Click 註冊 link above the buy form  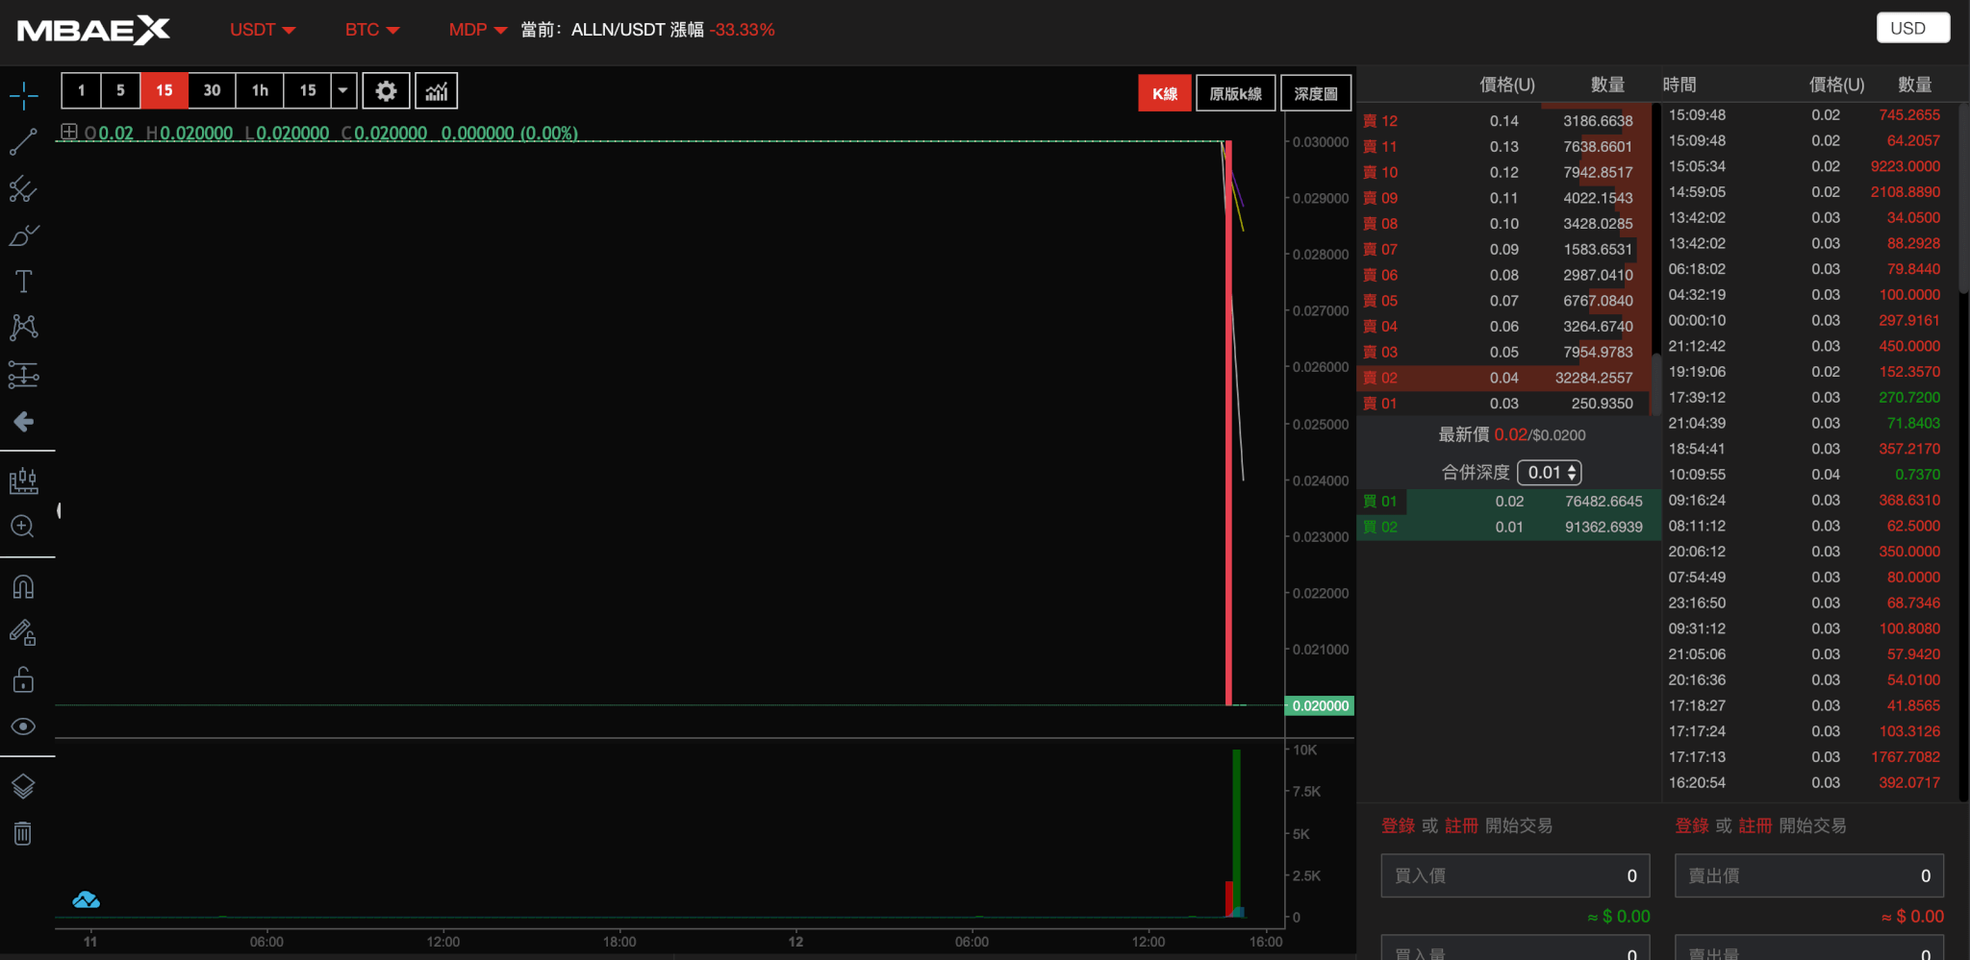pos(1461,825)
